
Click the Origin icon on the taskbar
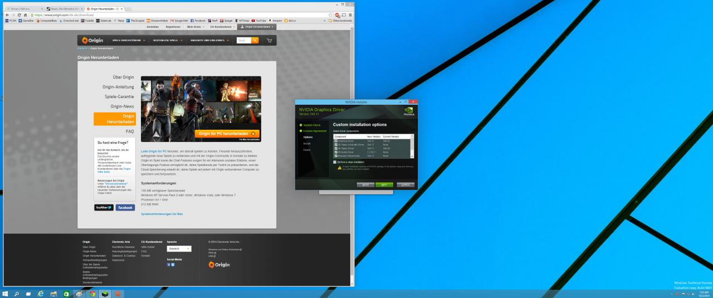pos(118,293)
